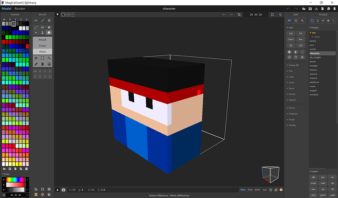The width and height of the screenshot is (338, 198).
Task: Click the camera screenshot icon
Action: [63, 190]
